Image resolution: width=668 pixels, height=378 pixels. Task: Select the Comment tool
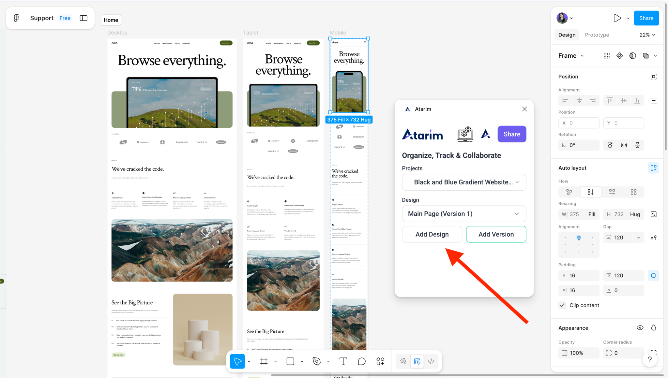pos(362,361)
